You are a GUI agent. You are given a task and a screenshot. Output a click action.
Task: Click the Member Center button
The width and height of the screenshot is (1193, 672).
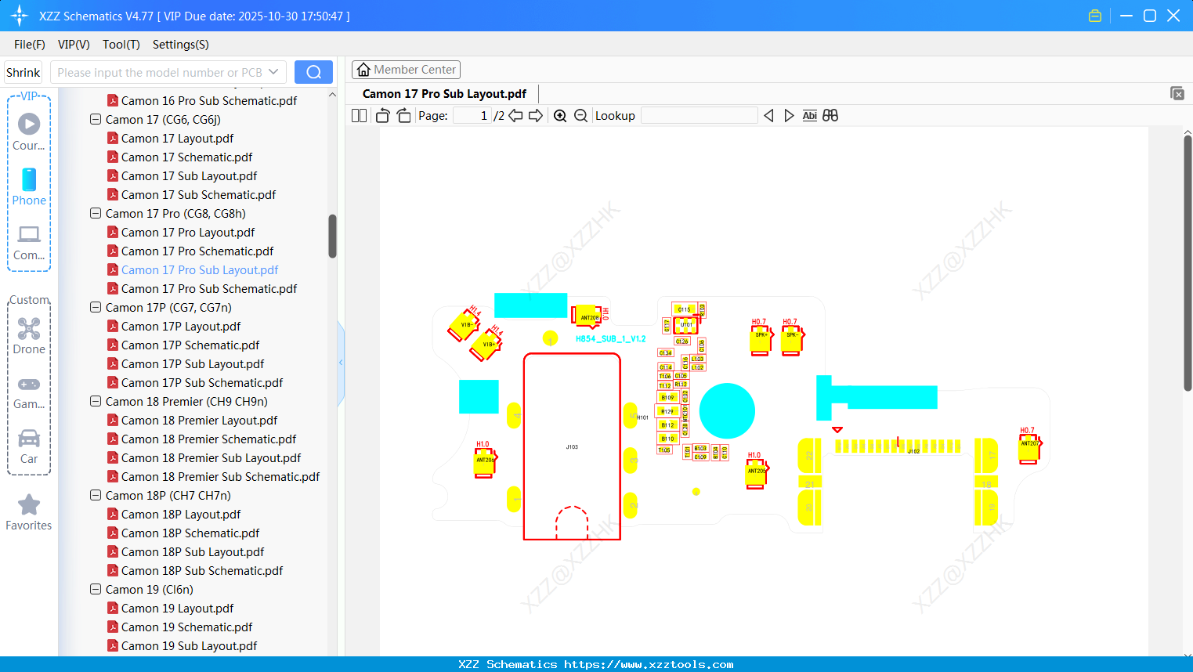click(406, 70)
